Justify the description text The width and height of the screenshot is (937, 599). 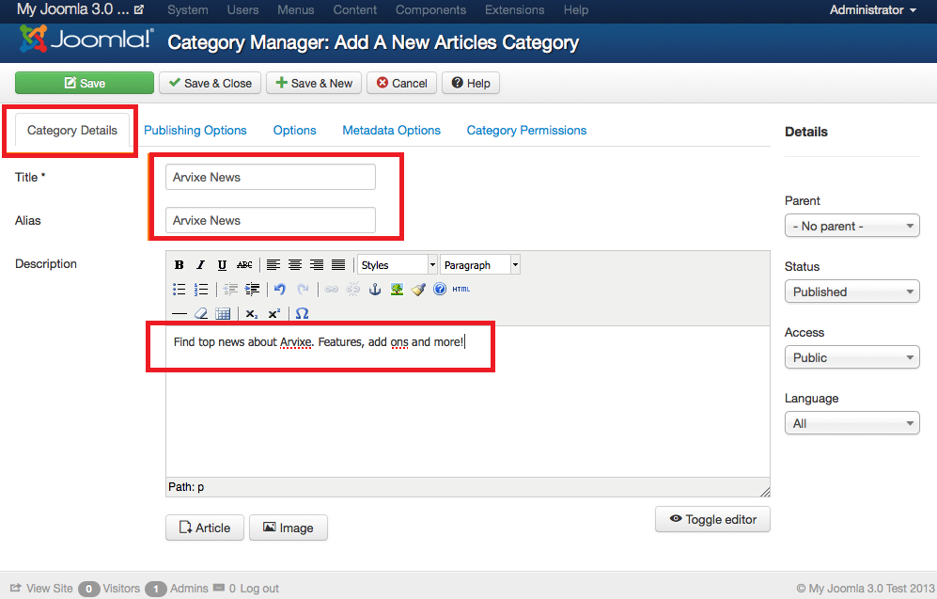(338, 265)
